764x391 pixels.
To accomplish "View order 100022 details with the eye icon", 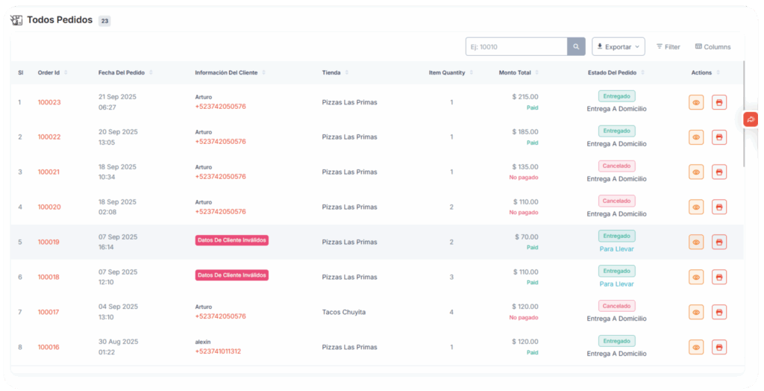I will [696, 137].
